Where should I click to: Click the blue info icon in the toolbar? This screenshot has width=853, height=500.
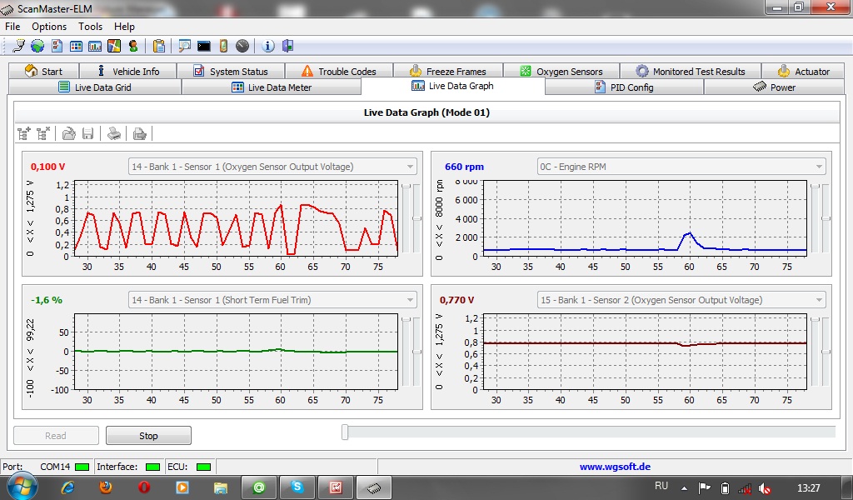(268, 46)
